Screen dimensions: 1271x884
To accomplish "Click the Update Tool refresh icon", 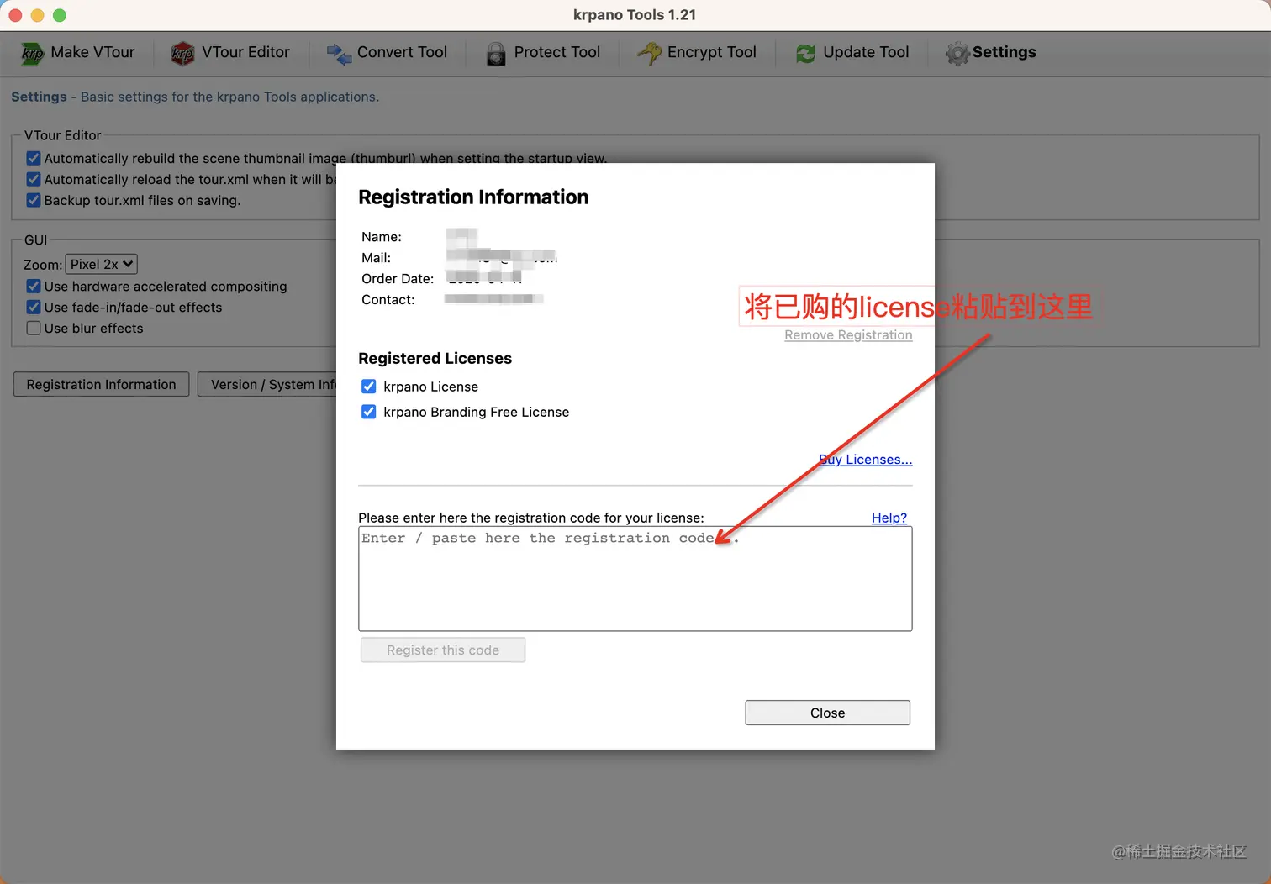I will (x=805, y=54).
